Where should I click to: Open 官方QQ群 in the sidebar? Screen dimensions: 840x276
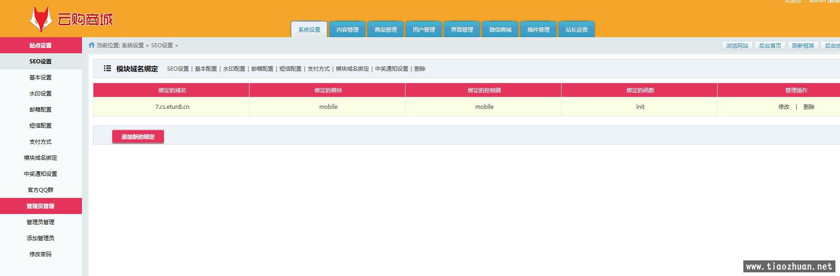pyautogui.click(x=41, y=190)
